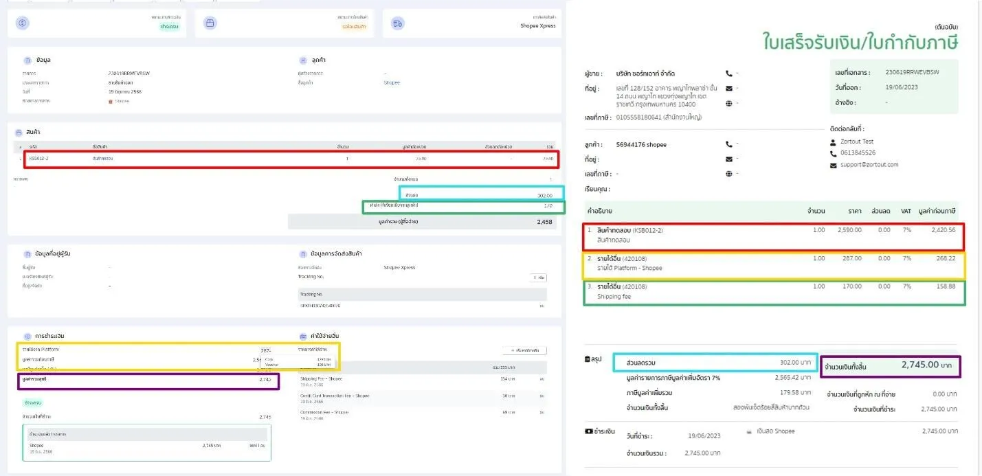
Task: Click the payment status coin icon
Action: 23,23
